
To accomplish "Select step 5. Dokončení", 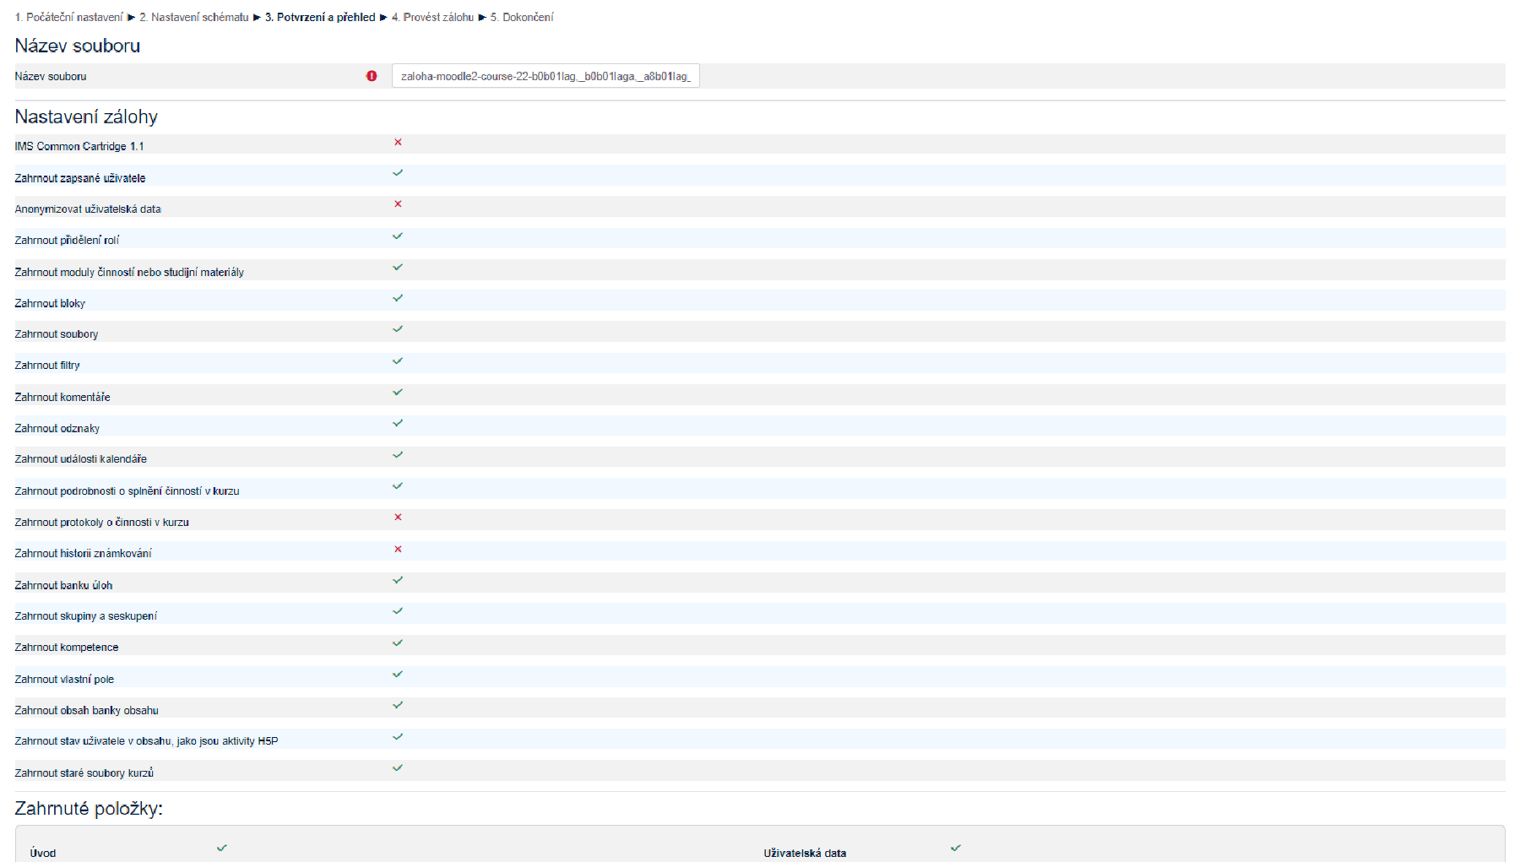I will click(x=522, y=17).
